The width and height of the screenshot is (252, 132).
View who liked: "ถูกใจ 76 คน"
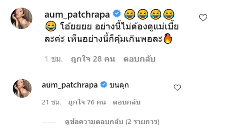87,102
